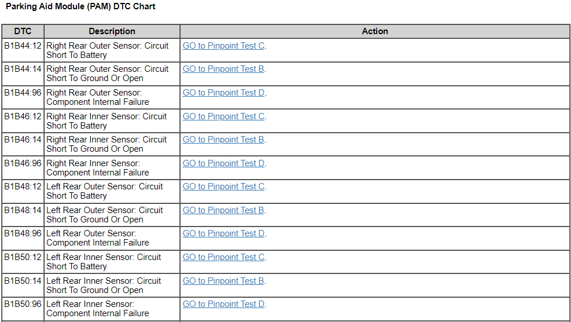Click the Description column header
Viewport: 571px width, 322px height.
[x=112, y=31]
